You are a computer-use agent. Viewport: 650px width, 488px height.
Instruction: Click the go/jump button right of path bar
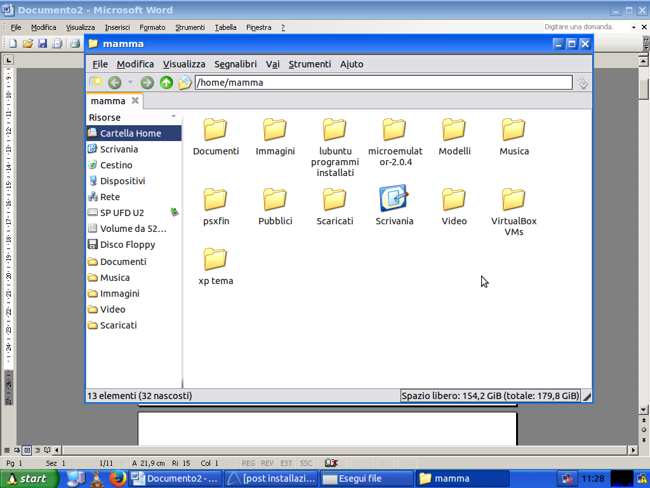[582, 83]
